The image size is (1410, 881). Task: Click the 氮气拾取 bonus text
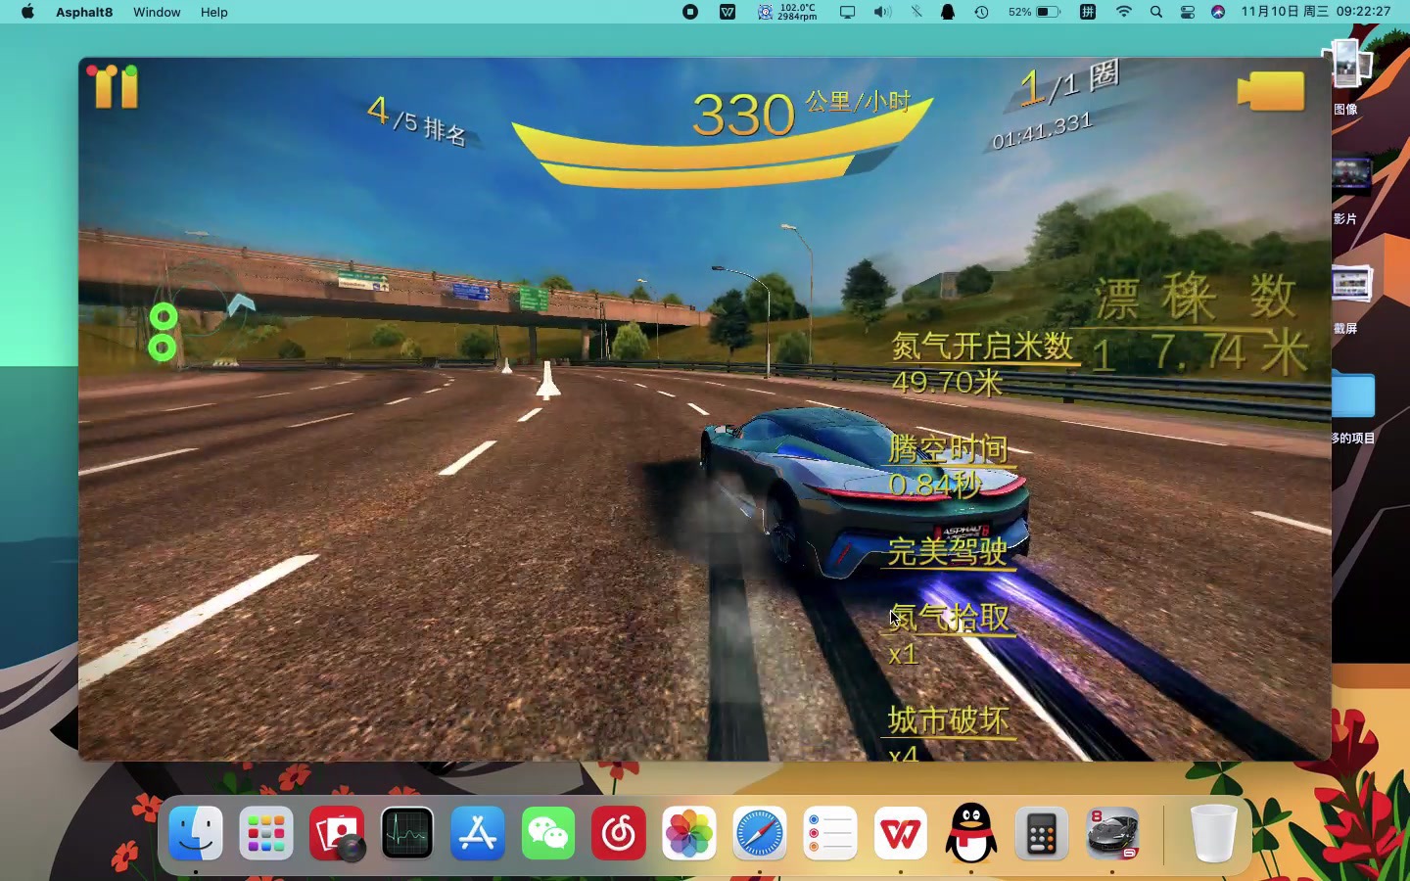click(x=948, y=617)
